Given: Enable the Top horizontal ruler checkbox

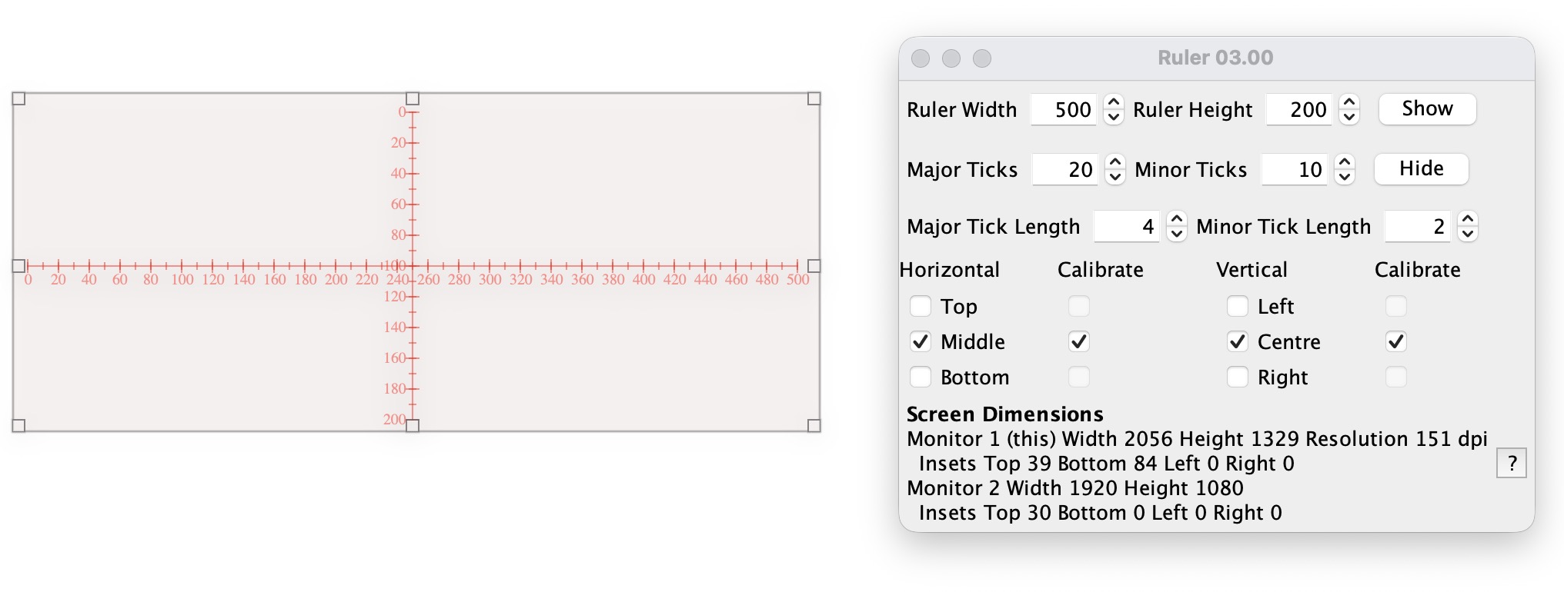Looking at the screenshot, I should click(x=921, y=306).
